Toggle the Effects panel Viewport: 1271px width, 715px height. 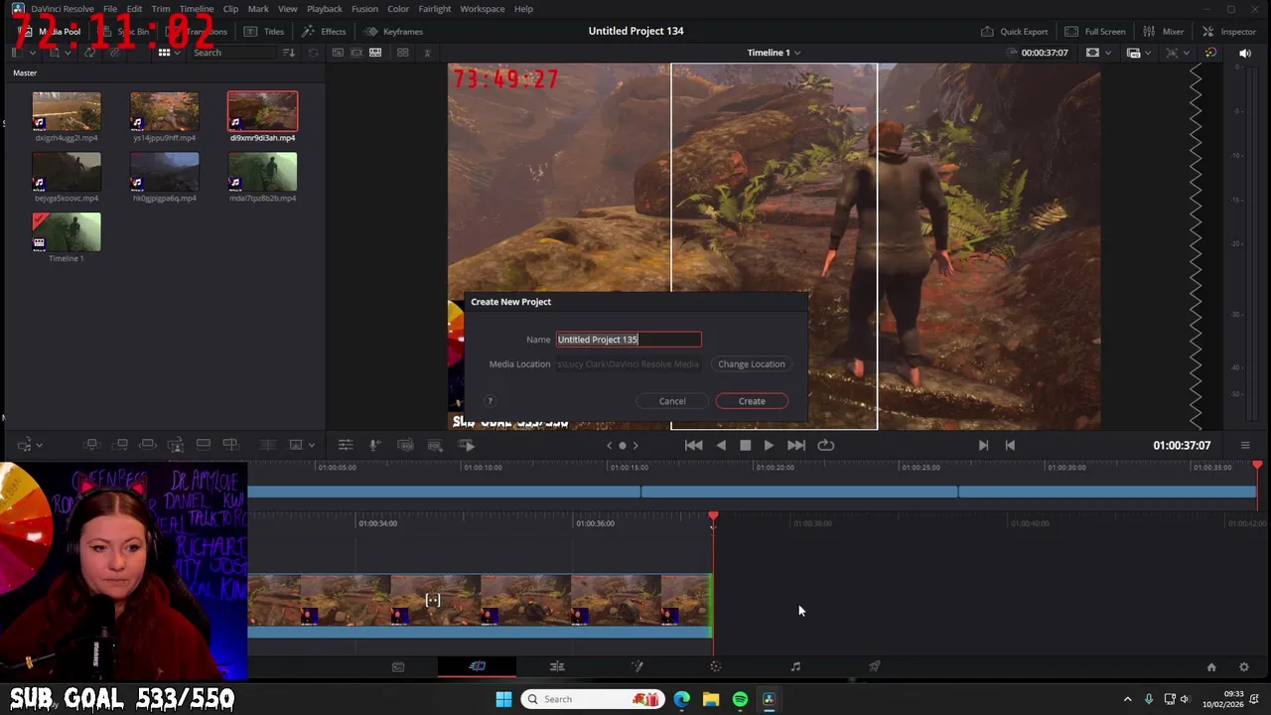click(x=324, y=31)
